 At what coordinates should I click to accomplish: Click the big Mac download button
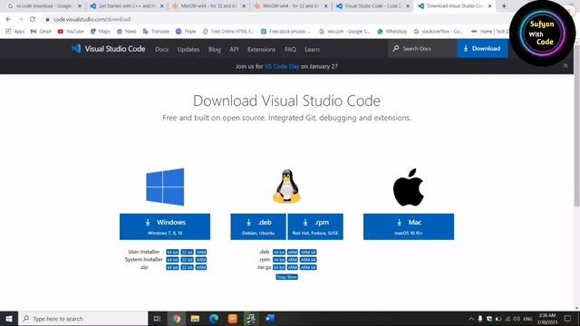[x=409, y=226]
